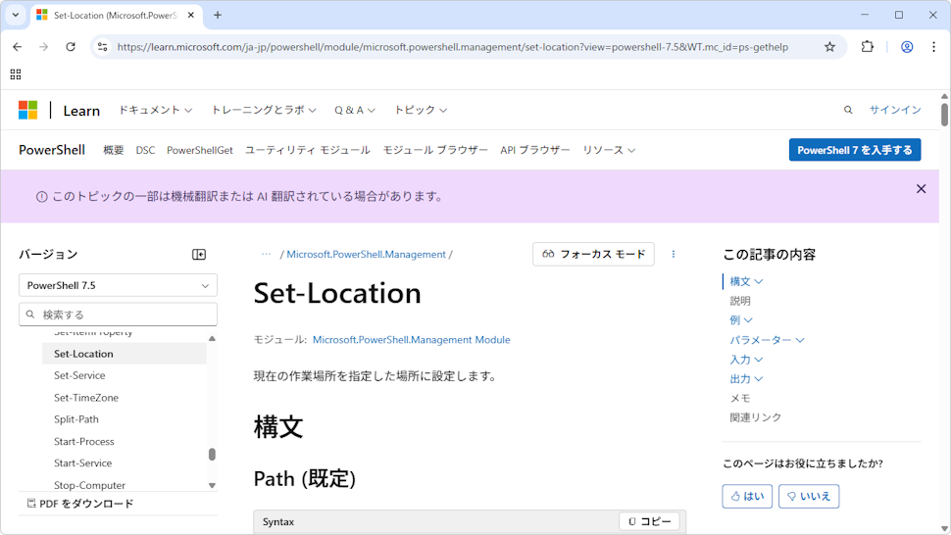Close the Set-Location browser tab
The width and height of the screenshot is (951, 535).
point(191,15)
